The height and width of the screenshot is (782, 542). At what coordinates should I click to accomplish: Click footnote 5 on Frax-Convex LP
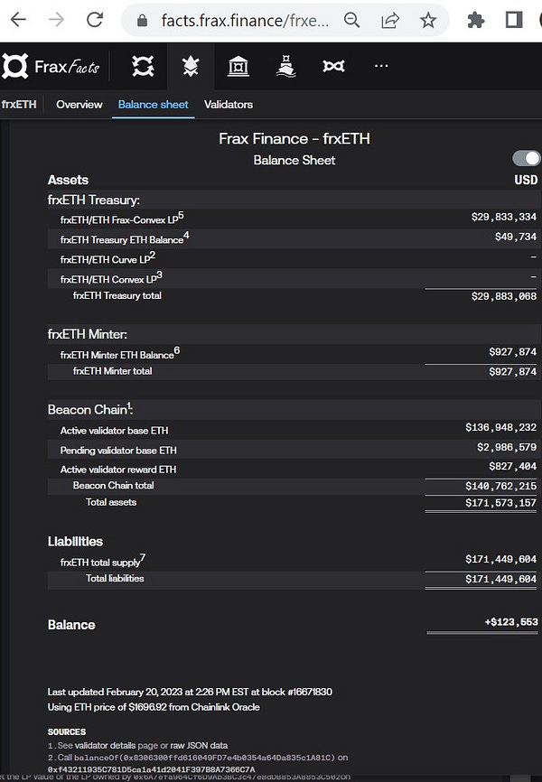[x=182, y=216]
